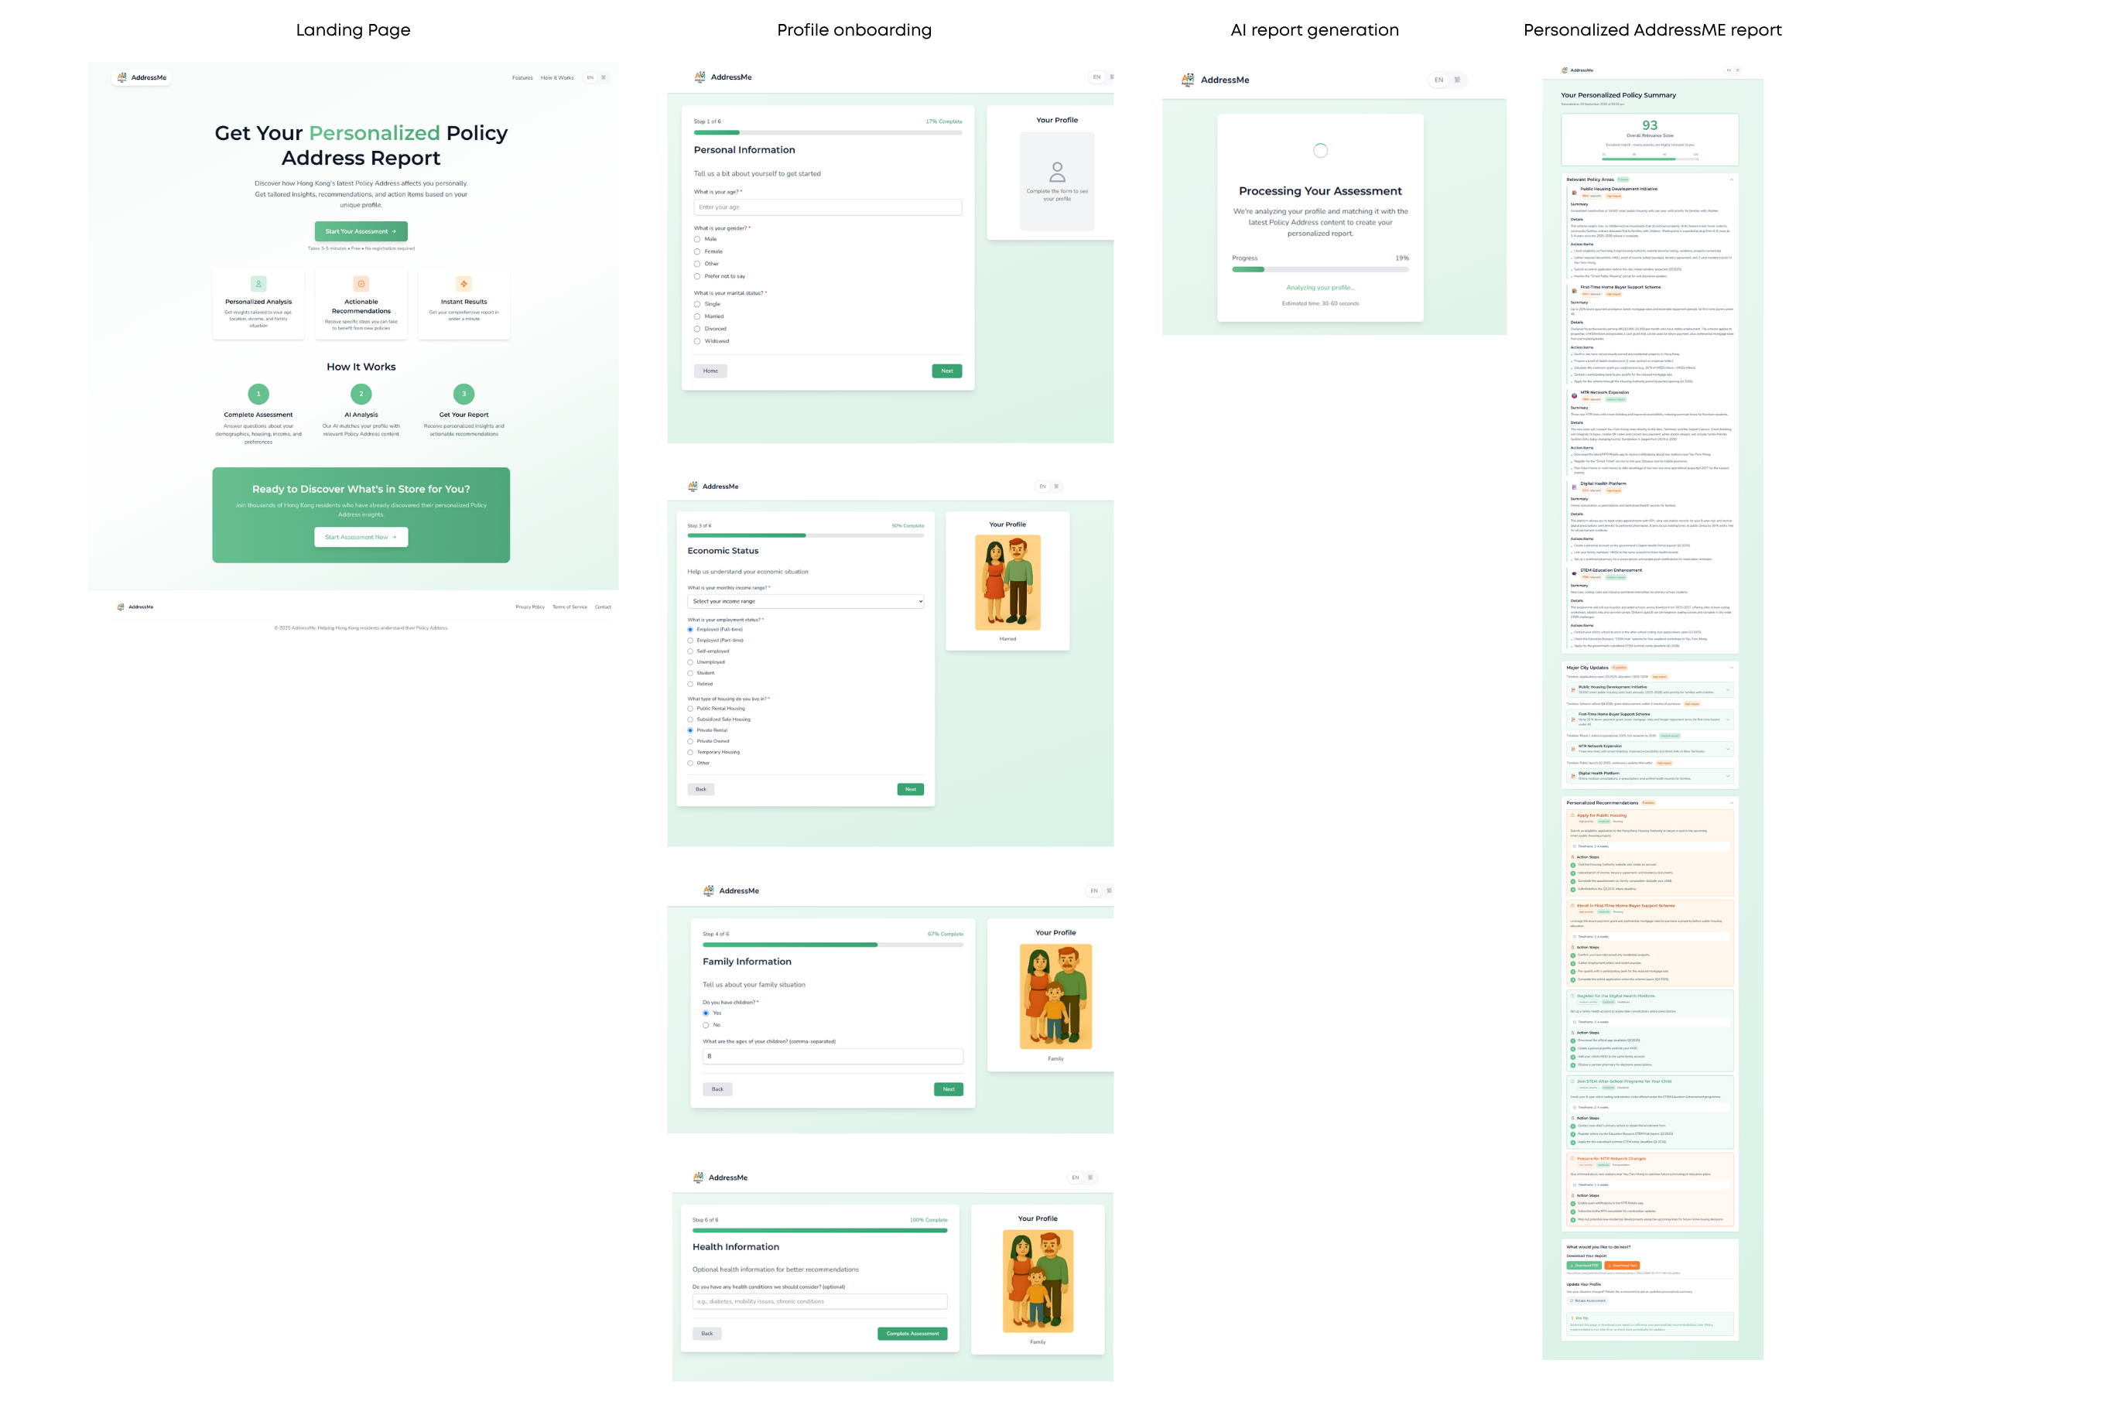Click the green Personalized Analysis person icon
This screenshot has height=1408, width=2114.
tap(258, 284)
